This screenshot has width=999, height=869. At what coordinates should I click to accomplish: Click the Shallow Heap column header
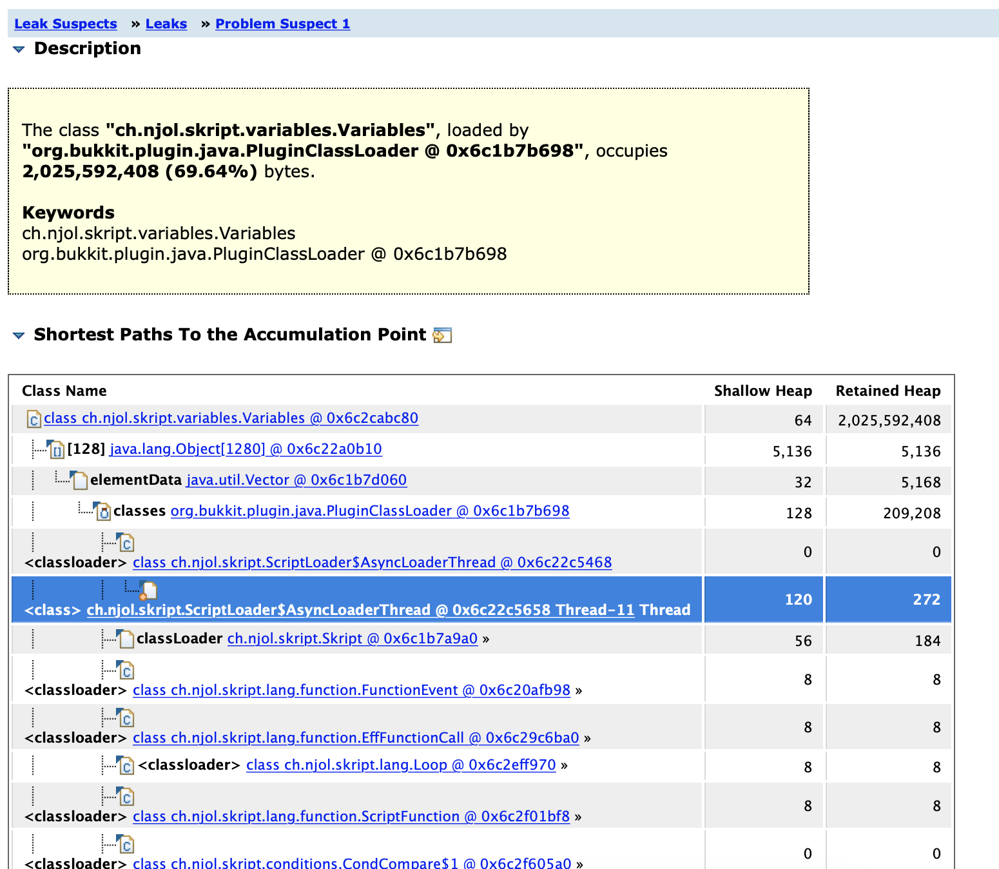763,391
